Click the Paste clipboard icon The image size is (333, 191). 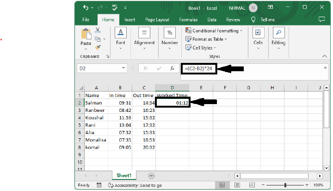[86, 34]
